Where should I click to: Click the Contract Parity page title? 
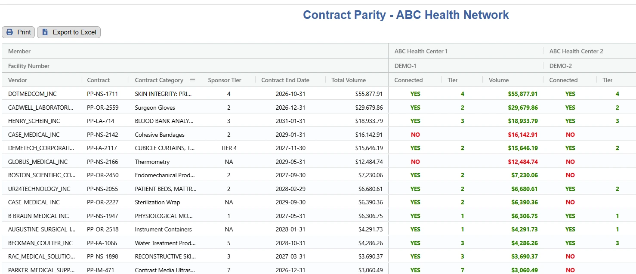tap(406, 15)
